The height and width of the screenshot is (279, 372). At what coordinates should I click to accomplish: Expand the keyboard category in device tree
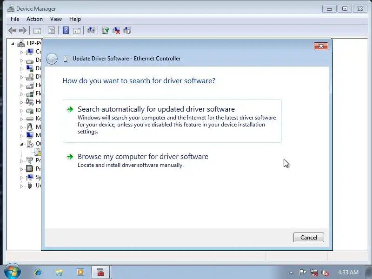(x=21, y=119)
